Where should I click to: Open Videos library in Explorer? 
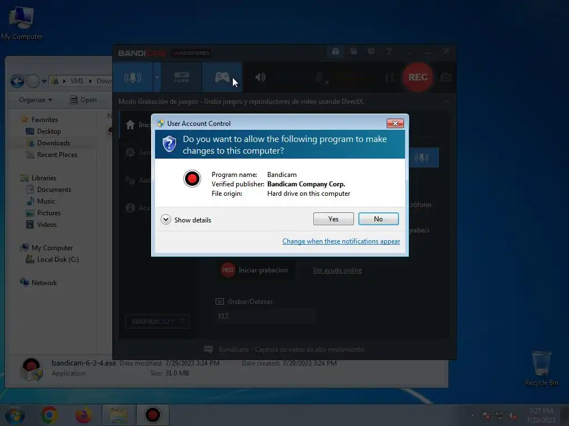41,224
